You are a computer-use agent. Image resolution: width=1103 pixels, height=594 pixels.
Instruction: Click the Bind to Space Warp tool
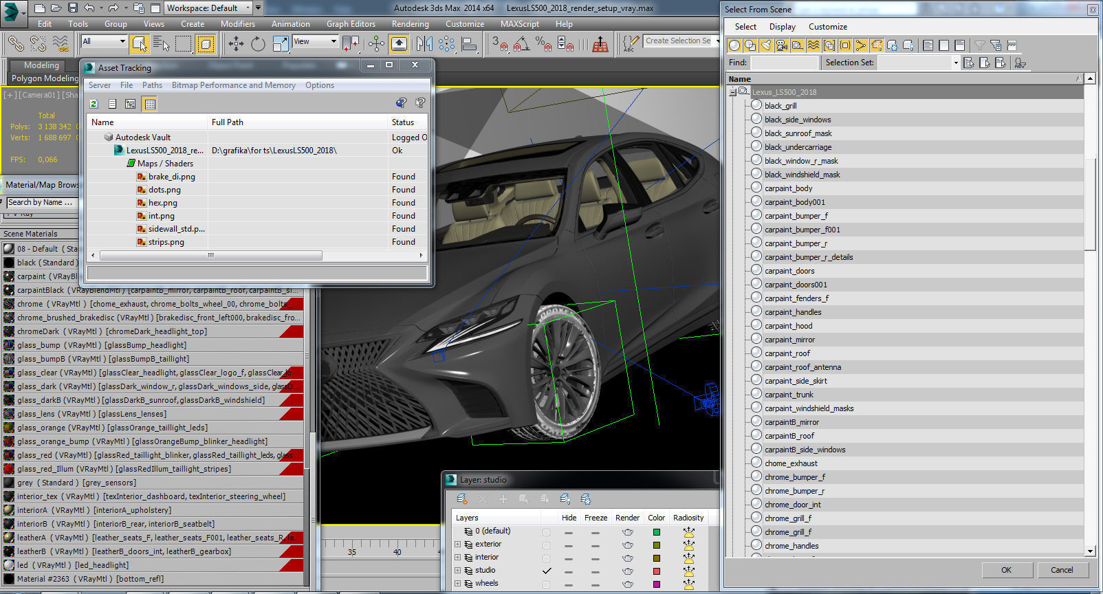pyautogui.click(x=61, y=44)
